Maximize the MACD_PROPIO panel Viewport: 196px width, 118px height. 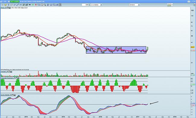click(13, 95)
